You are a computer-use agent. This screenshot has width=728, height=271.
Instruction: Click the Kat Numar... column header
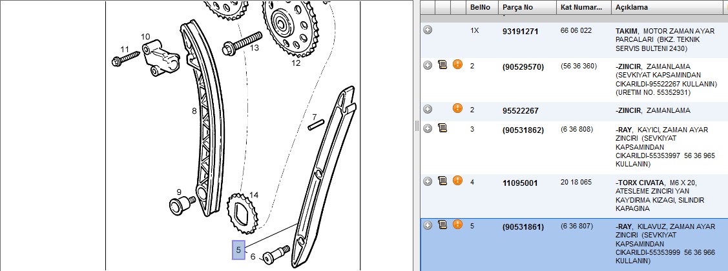pyautogui.click(x=583, y=8)
